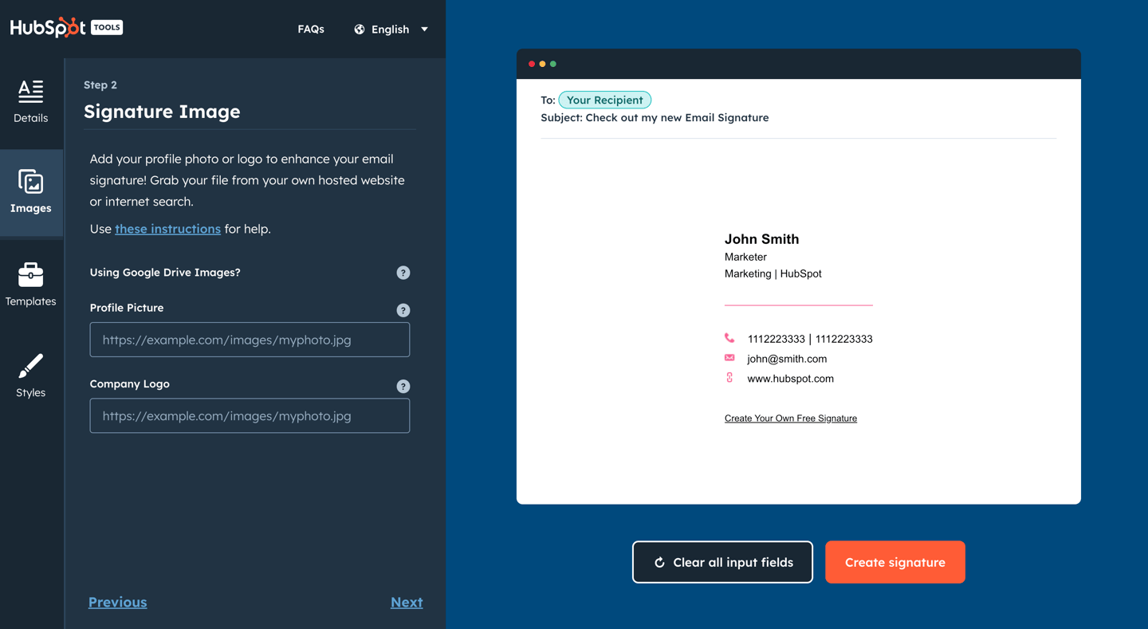Open the Styles paintbrush section

click(x=31, y=375)
